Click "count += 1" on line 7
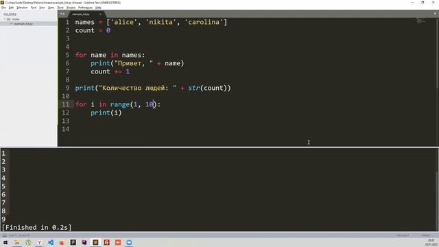 point(110,71)
